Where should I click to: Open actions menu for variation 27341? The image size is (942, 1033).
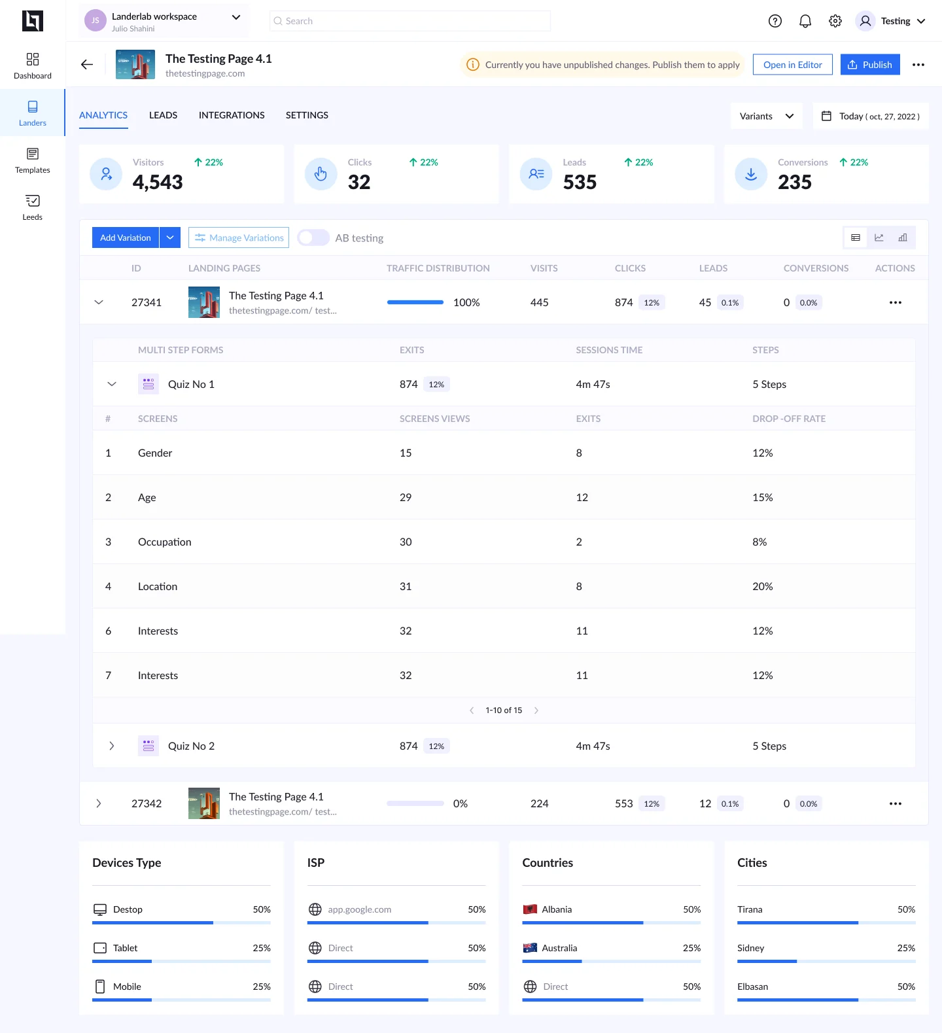click(896, 302)
